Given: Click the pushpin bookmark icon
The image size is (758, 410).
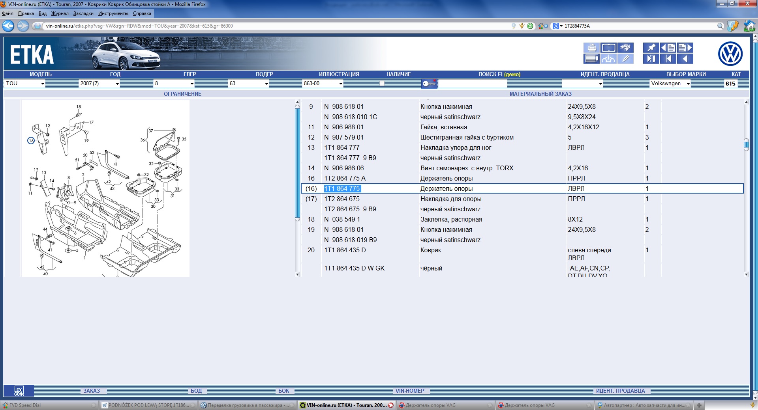Looking at the screenshot, I should click(651, 48).
